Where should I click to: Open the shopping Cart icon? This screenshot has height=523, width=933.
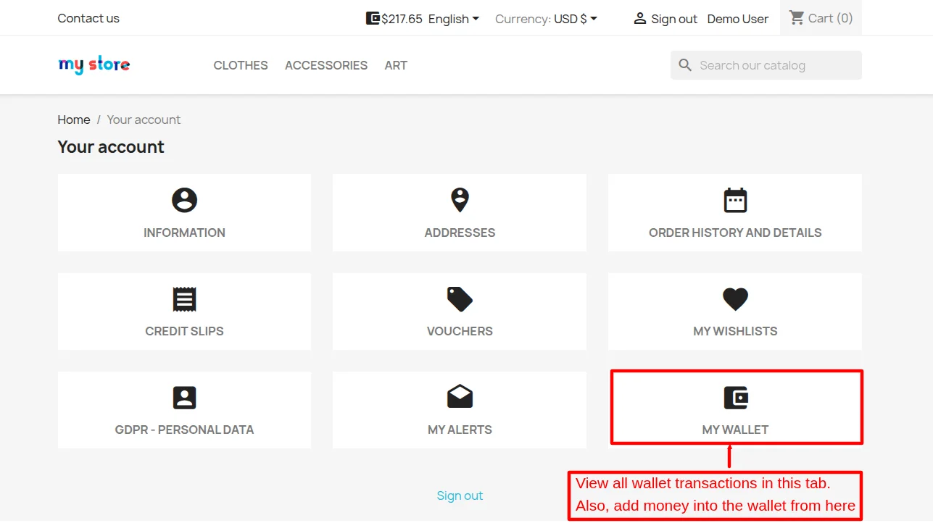point(797,17)
